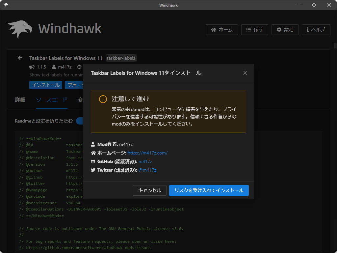
Task: Click the back arrow beside the mod title
Action: click(x=20, y=58)
